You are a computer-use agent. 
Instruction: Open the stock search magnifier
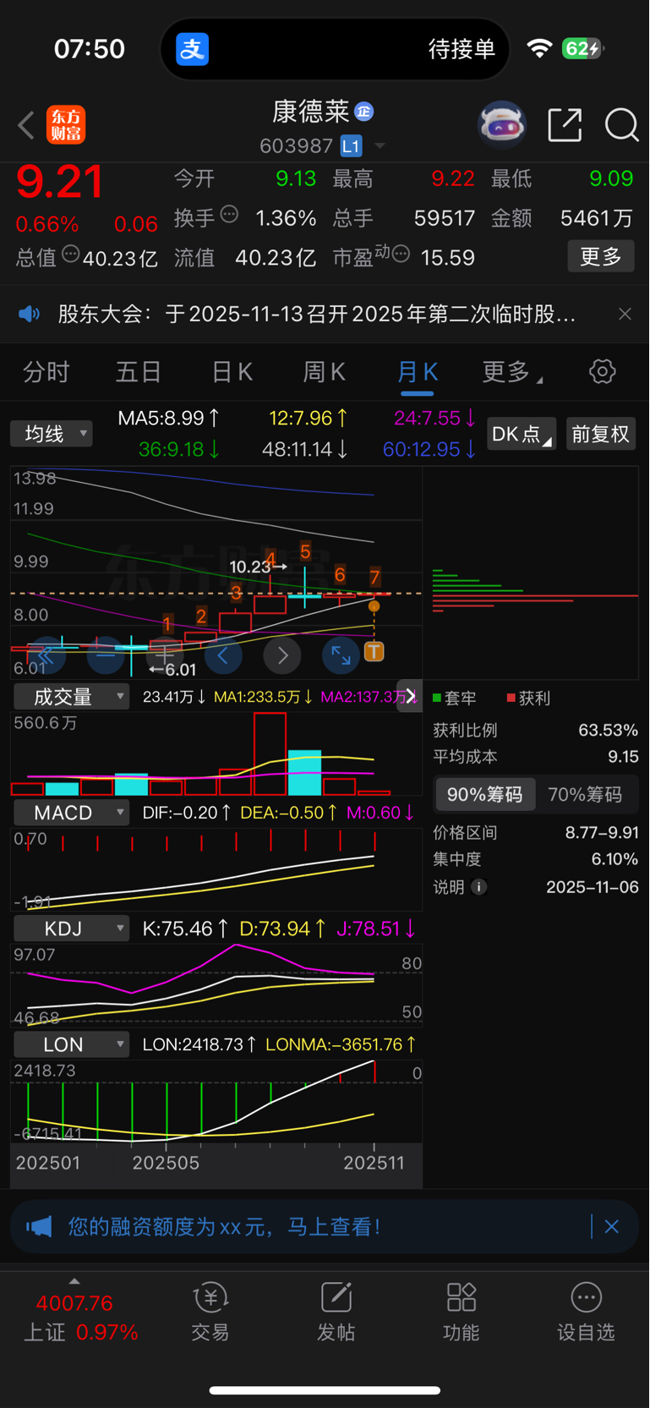[621, 125]
